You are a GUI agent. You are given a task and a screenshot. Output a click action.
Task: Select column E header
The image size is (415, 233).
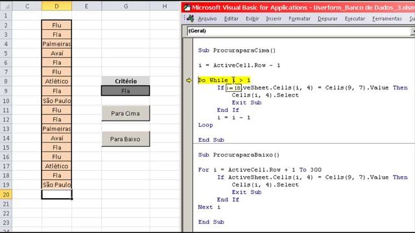click(x=86, y=6)
